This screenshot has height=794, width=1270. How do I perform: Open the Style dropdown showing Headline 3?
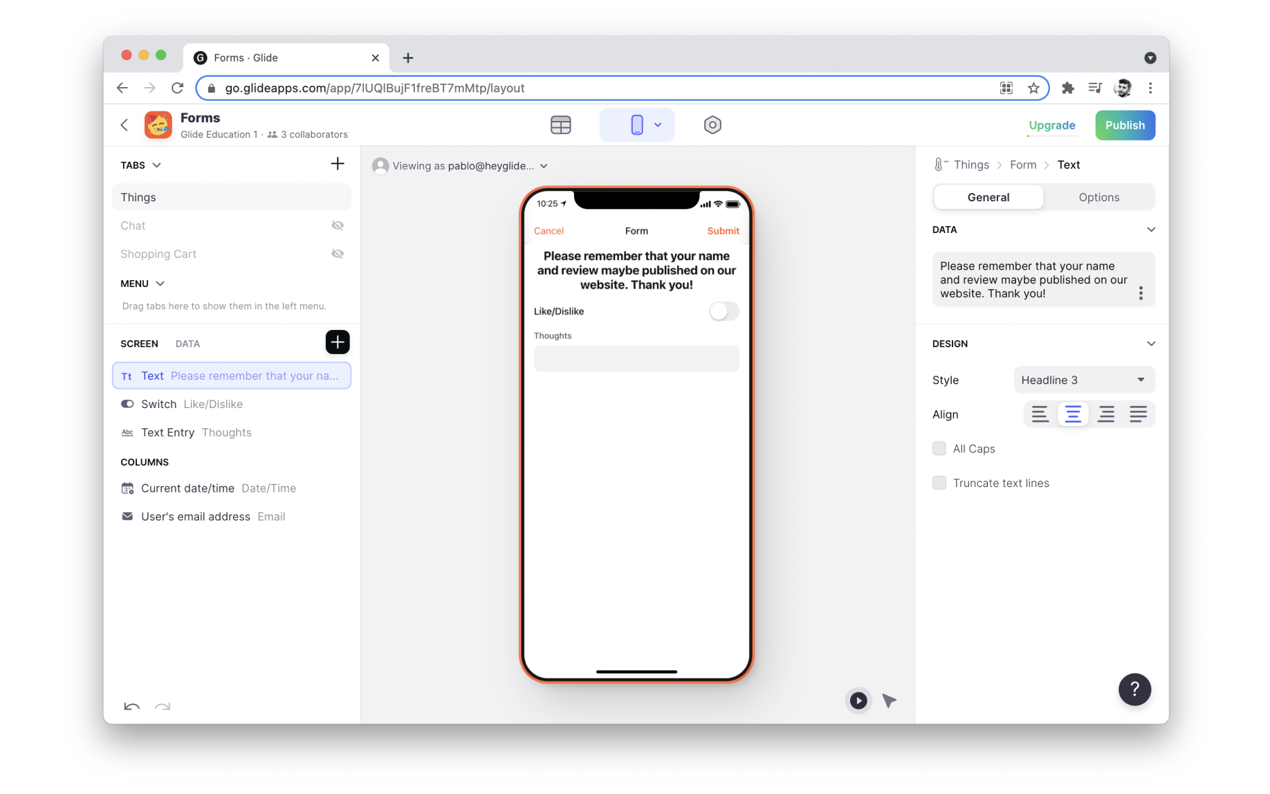click(1083, 380)
